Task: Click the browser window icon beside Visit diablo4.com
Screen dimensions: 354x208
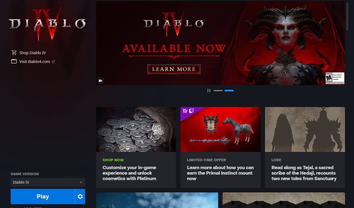Action: 14,61
